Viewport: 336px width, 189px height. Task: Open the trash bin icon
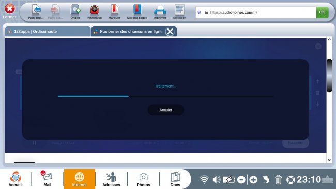click(x=278, y=180)
